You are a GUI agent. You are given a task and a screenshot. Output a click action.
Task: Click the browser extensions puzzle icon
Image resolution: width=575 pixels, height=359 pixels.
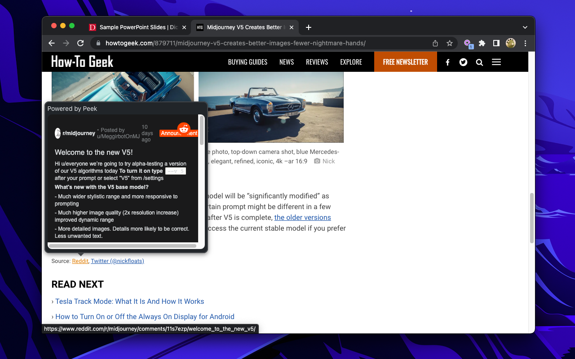click(482, 43)
